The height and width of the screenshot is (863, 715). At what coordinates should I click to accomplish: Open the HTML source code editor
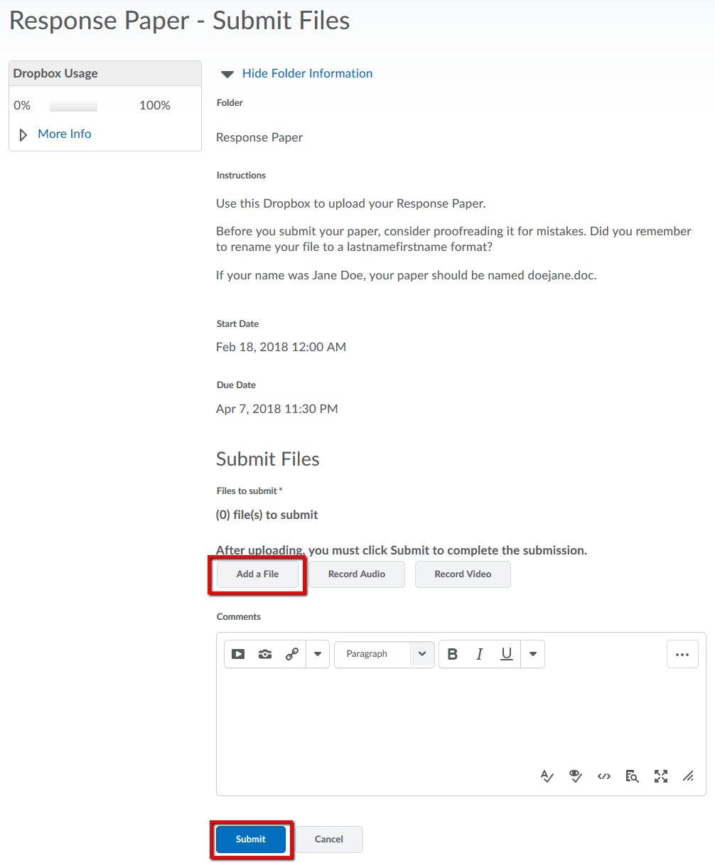tap(604, 776)
